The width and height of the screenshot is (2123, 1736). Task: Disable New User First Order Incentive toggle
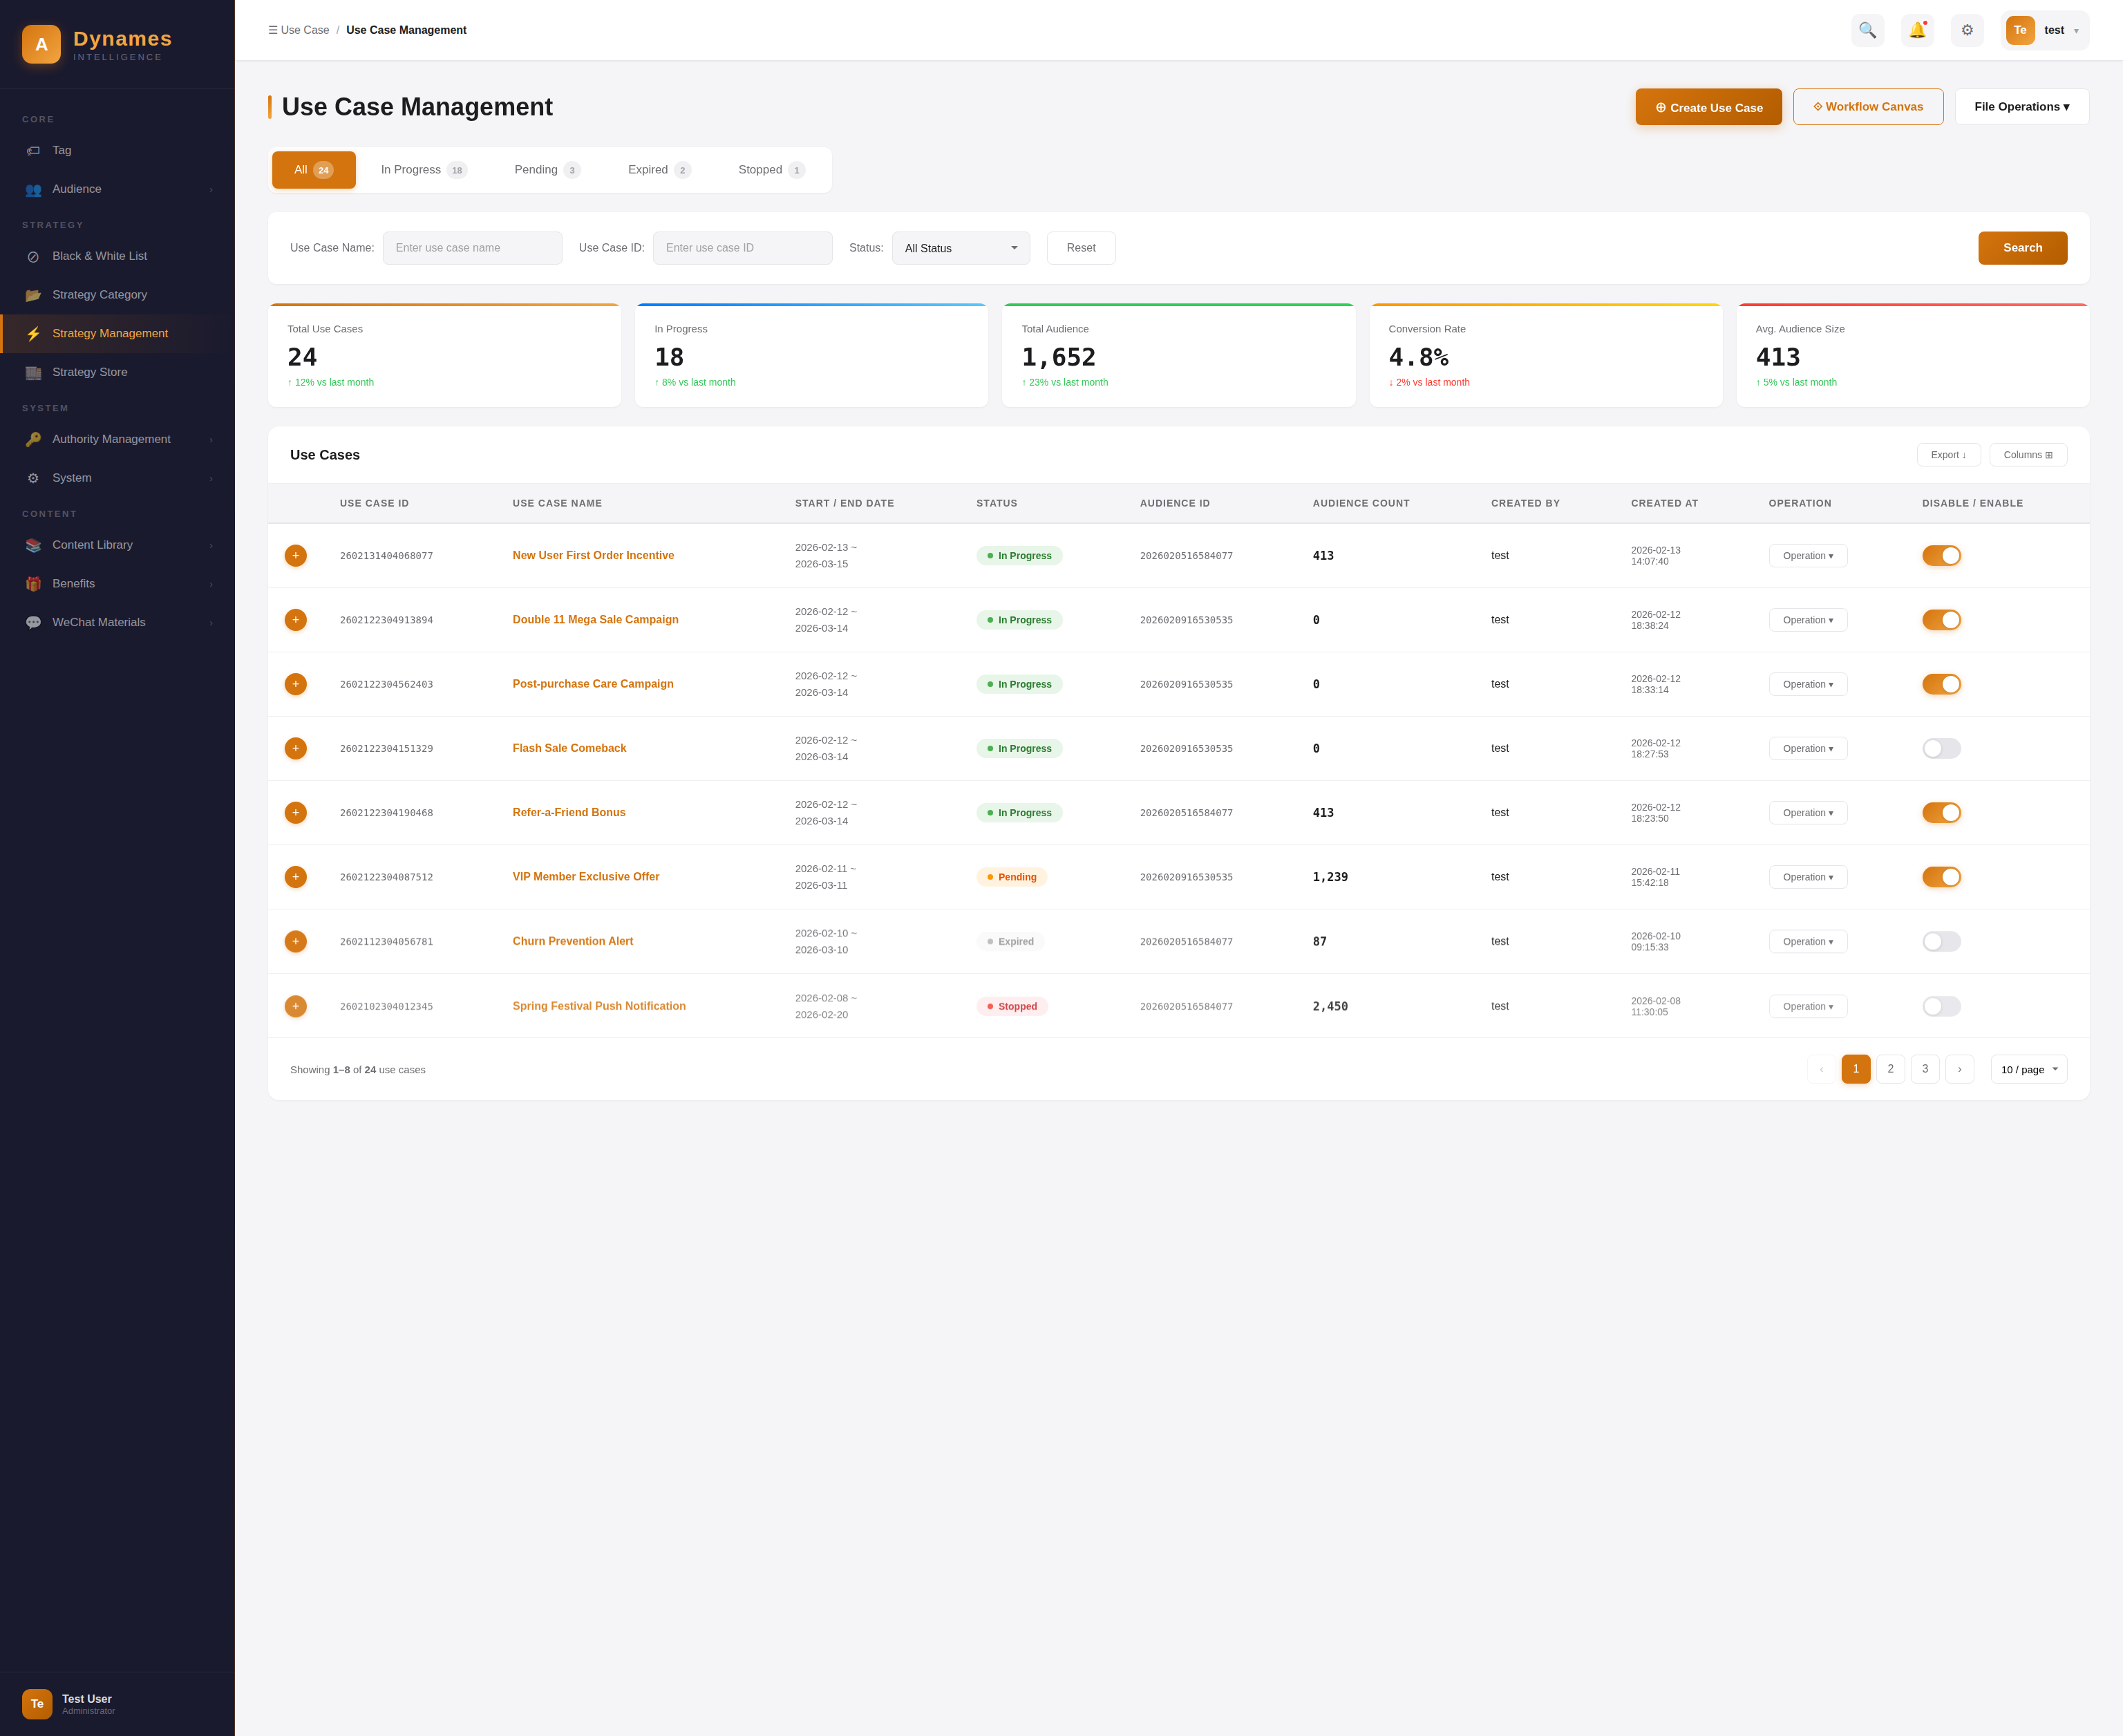click(1941, 555)
